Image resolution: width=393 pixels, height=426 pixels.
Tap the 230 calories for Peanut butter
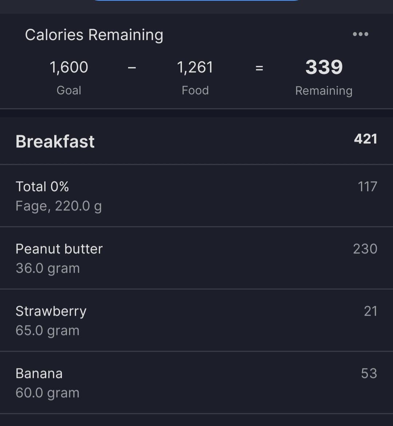(x=365, y=249)
